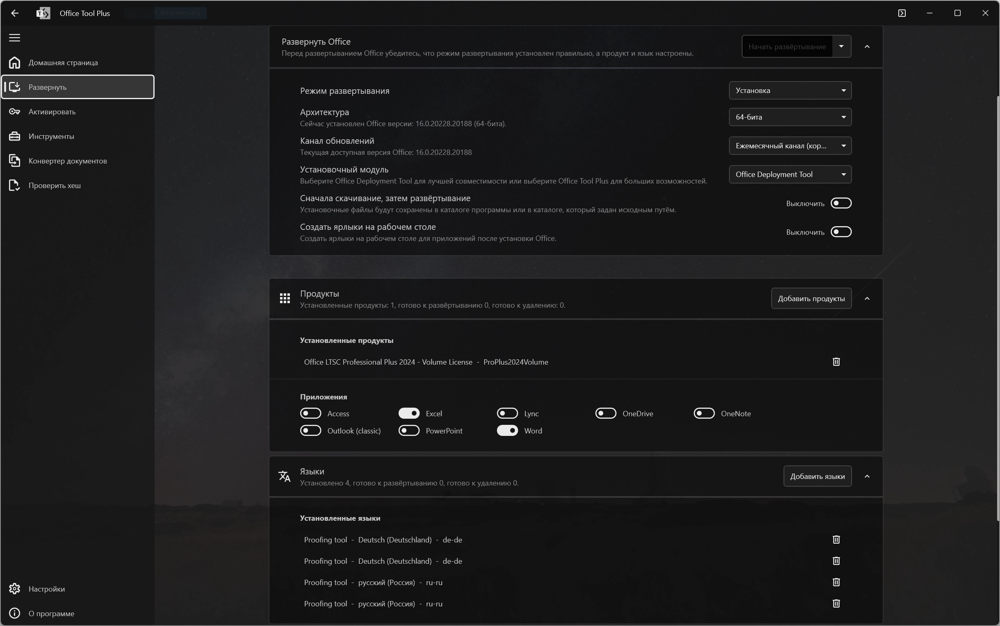Click the vertical scrollbar on the right
Image resolution: width=1000 pixels, height=626 pixels.
pos(998,308)
